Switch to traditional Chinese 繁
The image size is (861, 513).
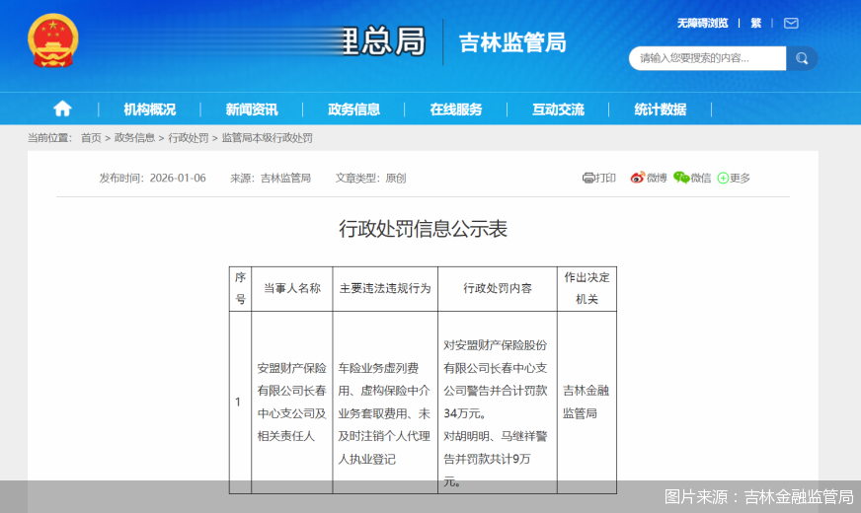[x=756, y=23]
